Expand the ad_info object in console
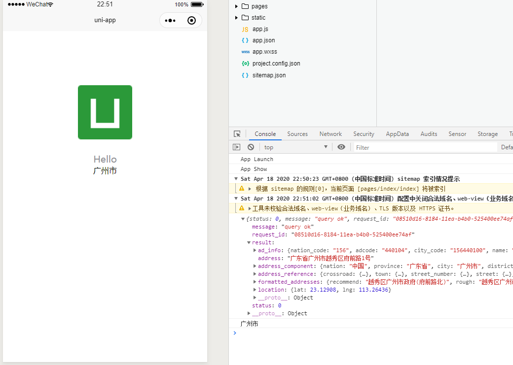 tap(255, 250)
